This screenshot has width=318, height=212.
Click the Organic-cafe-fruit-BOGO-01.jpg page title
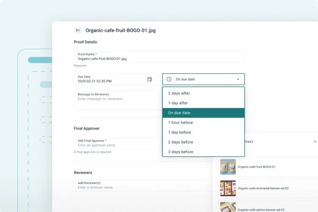[120, 31]
